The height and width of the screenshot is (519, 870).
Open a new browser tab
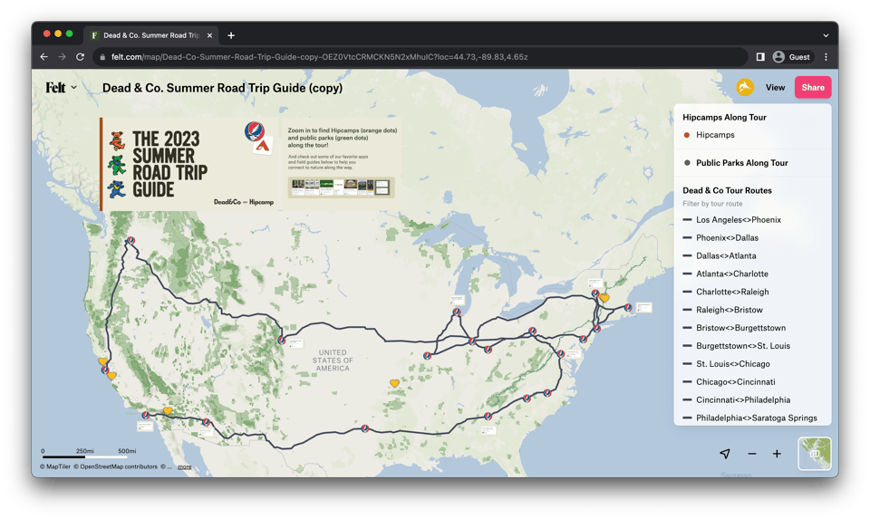point(231,35)
